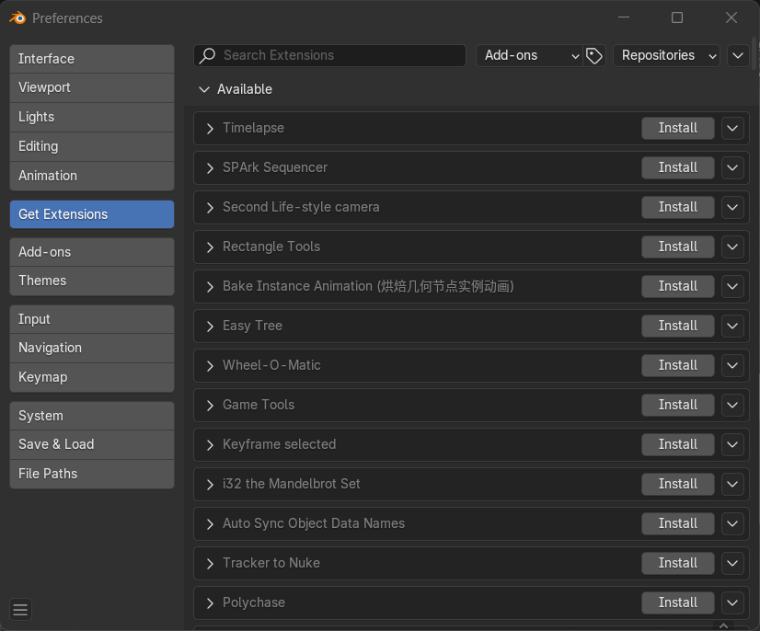Expand the Wheel-O-Matic entry details

pos(210,366)
